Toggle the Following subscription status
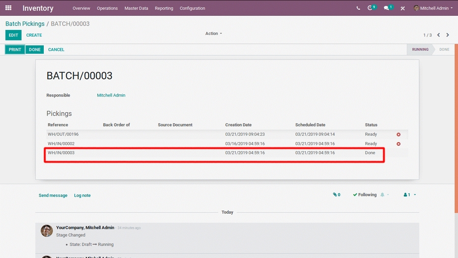Image resolution: width=458 pixels, height=258 pixels. 365,195
